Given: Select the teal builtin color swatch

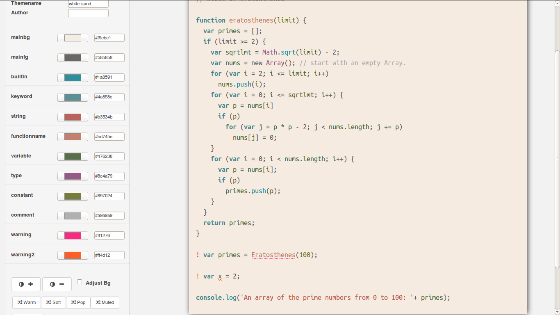Looking at the screenshot, I should pos(73,78).
